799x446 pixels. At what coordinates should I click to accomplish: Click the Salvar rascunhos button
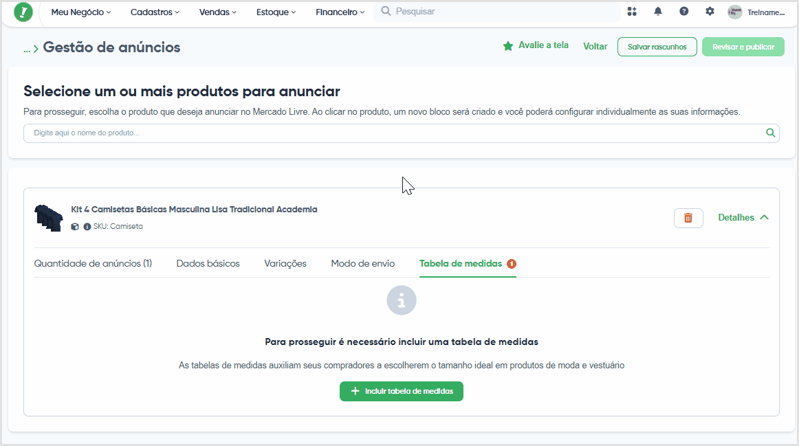pos(657,47)
